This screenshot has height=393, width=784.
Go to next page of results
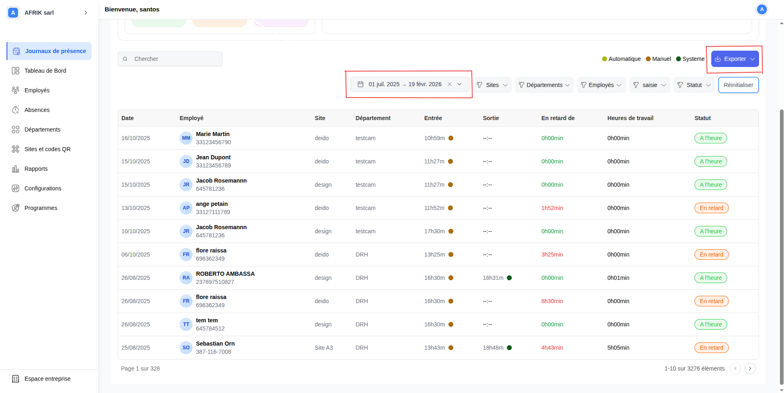[x=750, y=368]
